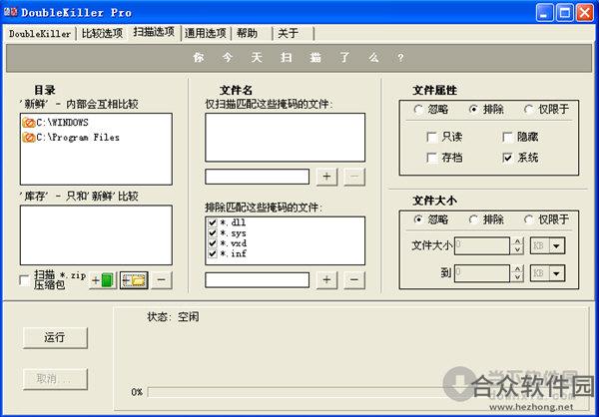Select 仅限于 radio in 文件属性
The height and width of the screenshot is (417, 599).
[529, 110]
